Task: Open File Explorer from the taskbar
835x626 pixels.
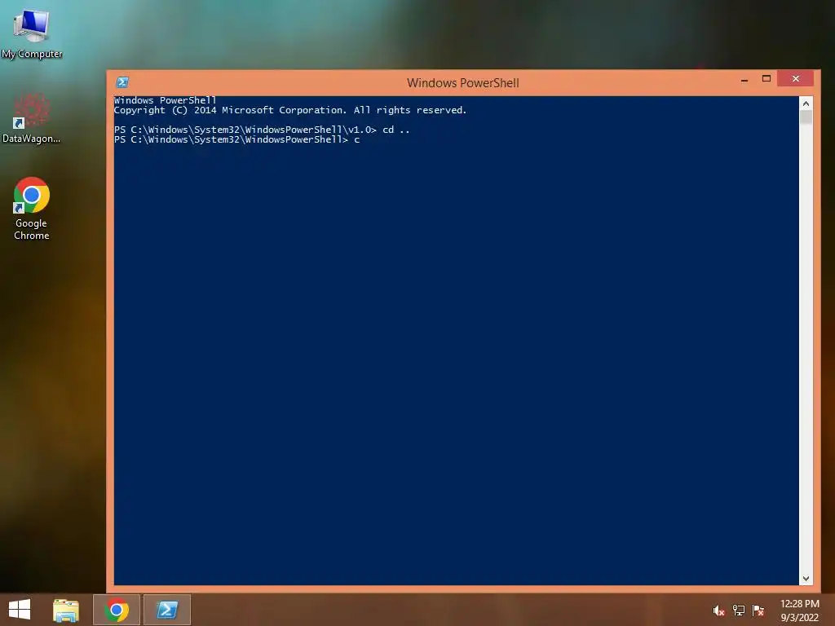Action: pos(66,610)
